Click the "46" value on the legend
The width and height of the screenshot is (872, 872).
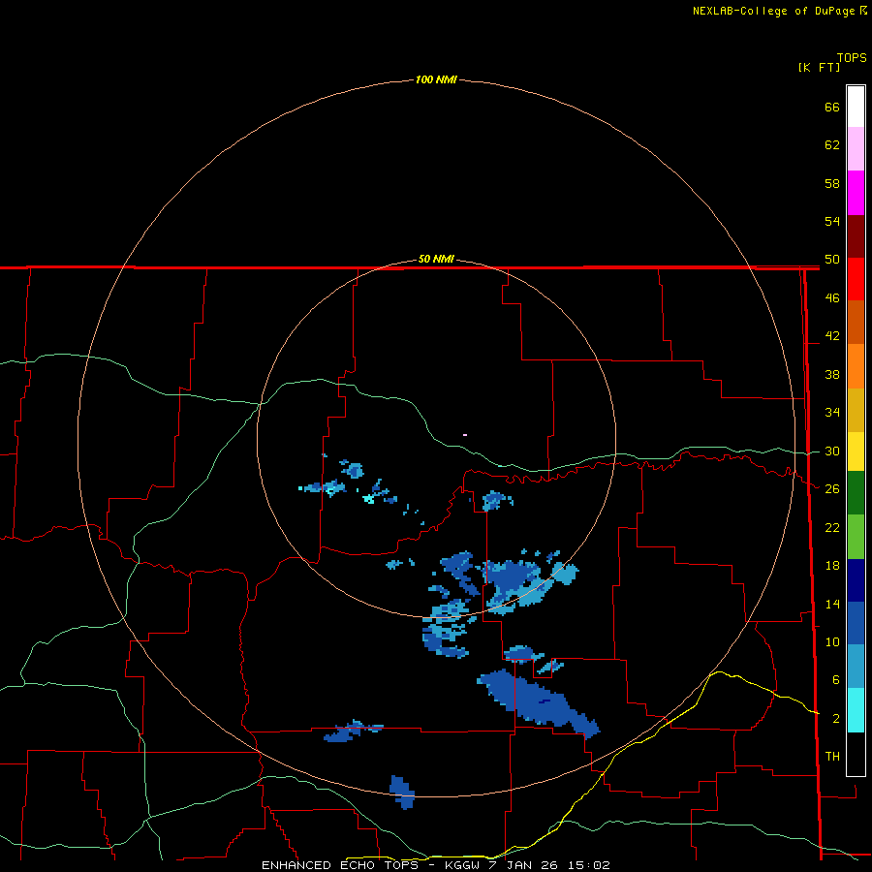click(832, 297)
